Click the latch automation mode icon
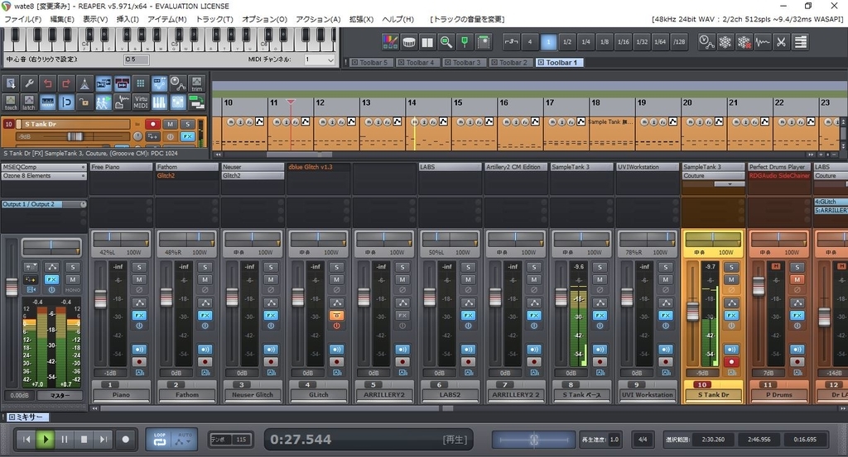Screen dimensions: 848x457 (29, 102)
